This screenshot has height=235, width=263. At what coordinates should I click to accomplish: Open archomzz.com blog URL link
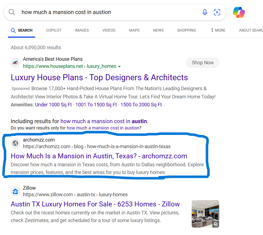tap(97, 146)
